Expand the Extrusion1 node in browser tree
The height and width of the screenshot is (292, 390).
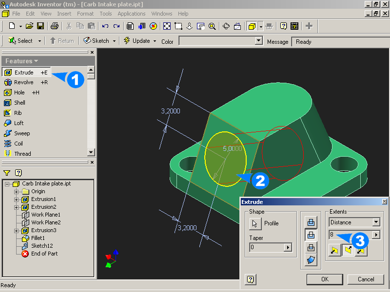[17, 200]
